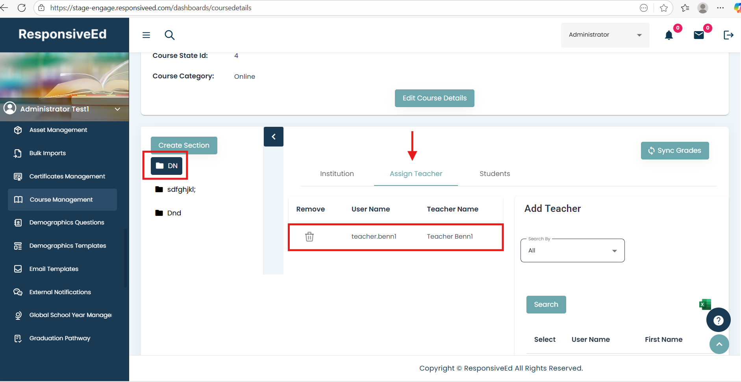
Task: Click the Edit Course Details button
Action: (x=434, y=98)
